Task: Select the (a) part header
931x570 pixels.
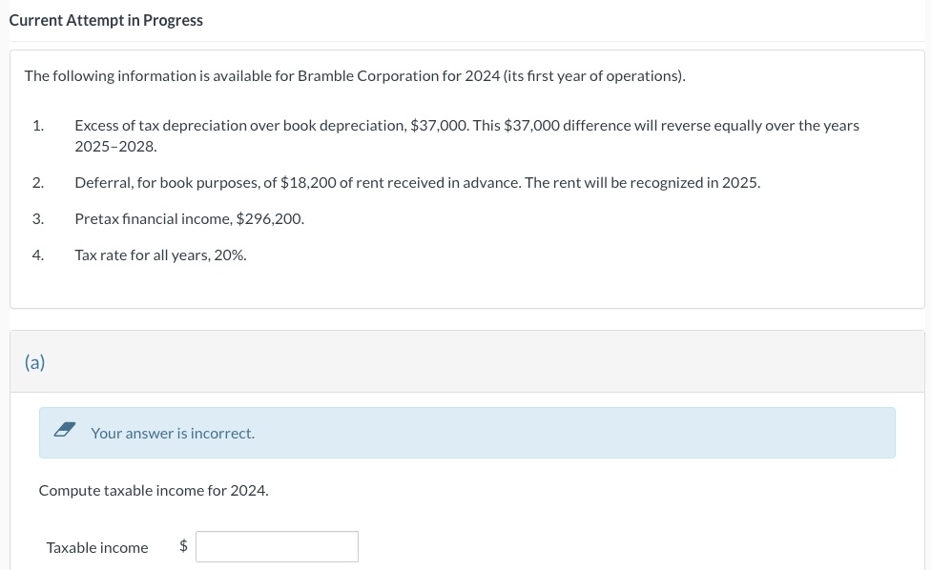Action: click(35, 361)
